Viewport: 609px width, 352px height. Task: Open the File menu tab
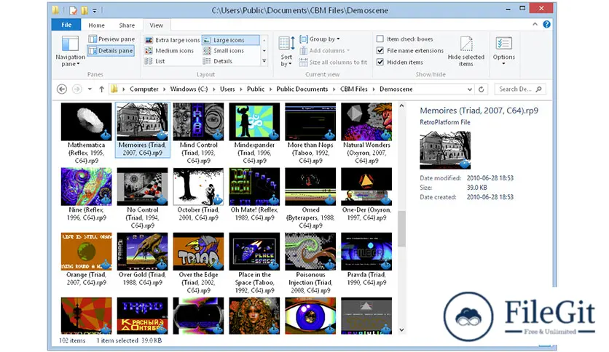coord(66,25)
